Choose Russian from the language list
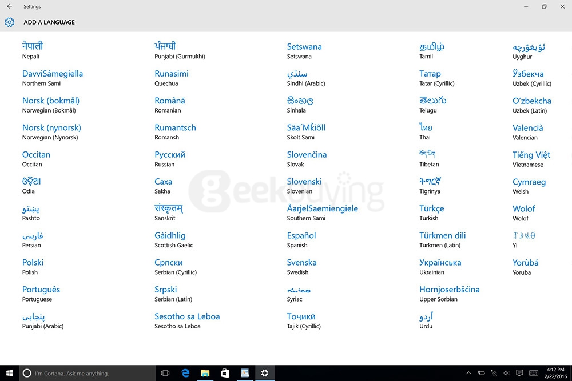The width and height of the screenshot is (572, 381). point(169,159)
